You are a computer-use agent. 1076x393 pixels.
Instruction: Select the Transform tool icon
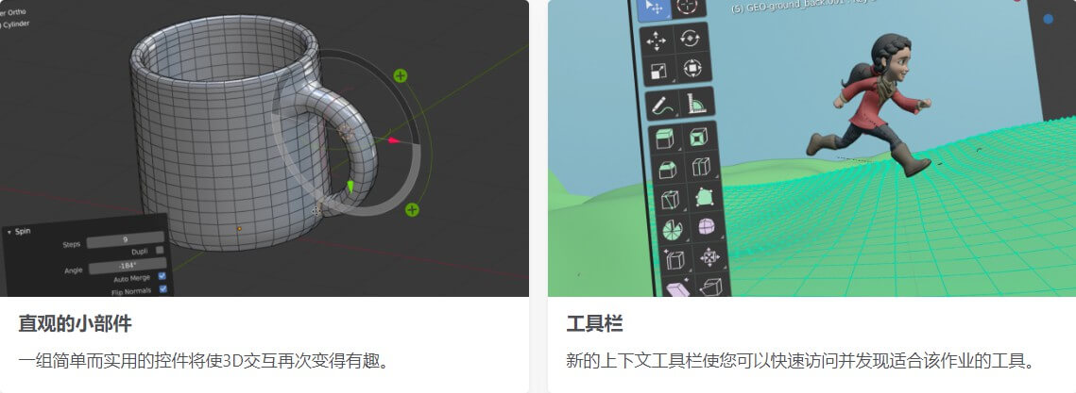[x=692, y=69]
